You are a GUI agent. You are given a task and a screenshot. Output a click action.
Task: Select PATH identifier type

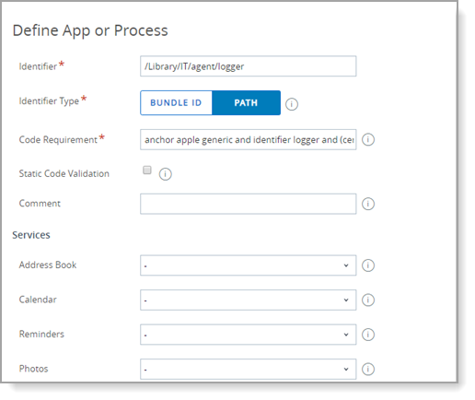tap(246, 103)
